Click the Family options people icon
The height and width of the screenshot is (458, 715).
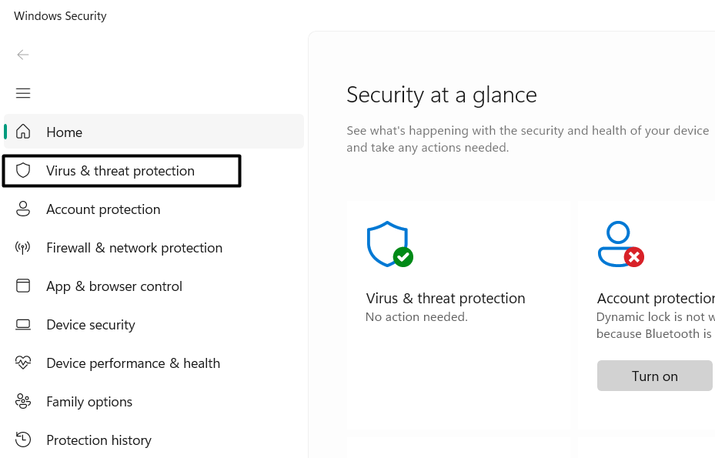23,401
